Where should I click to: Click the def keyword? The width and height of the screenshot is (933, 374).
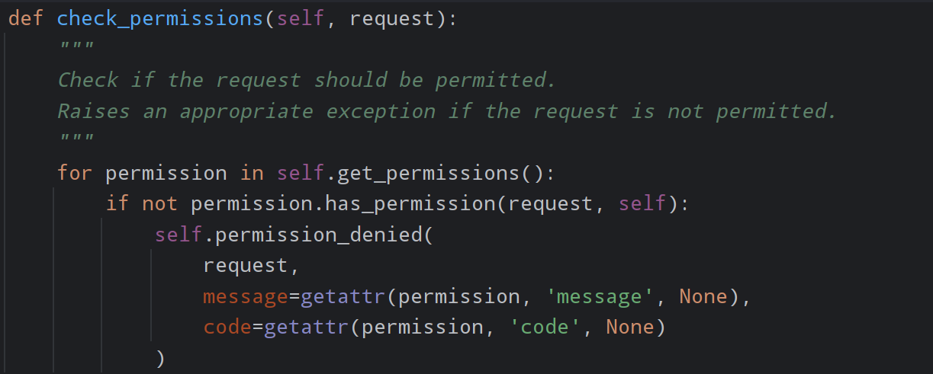[26, 18]
